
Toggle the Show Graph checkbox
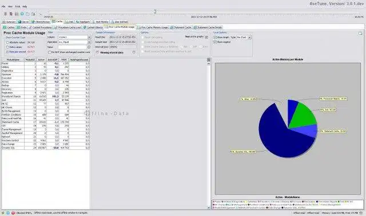(215, 37)
